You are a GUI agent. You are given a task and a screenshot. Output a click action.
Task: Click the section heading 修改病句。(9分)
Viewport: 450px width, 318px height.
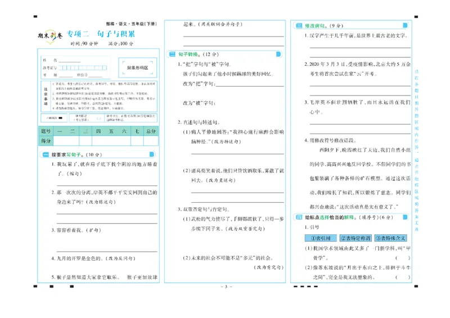(324, 25)
